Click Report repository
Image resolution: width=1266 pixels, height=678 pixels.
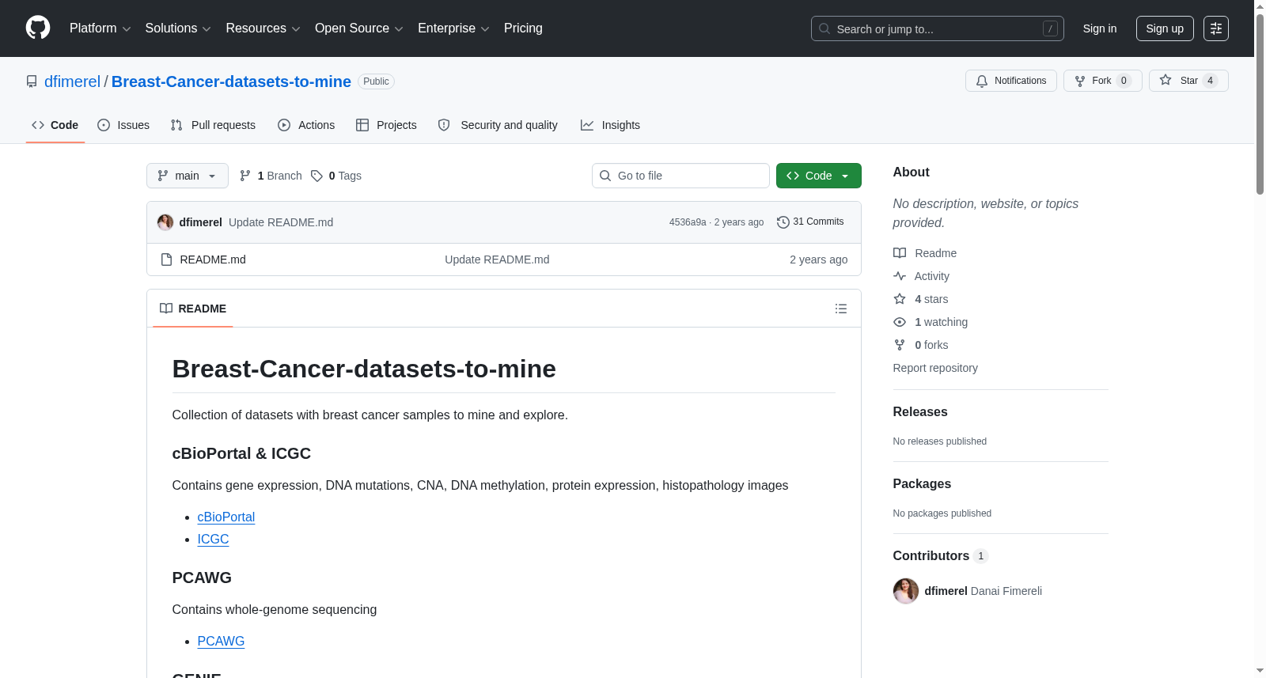(935, 368)
